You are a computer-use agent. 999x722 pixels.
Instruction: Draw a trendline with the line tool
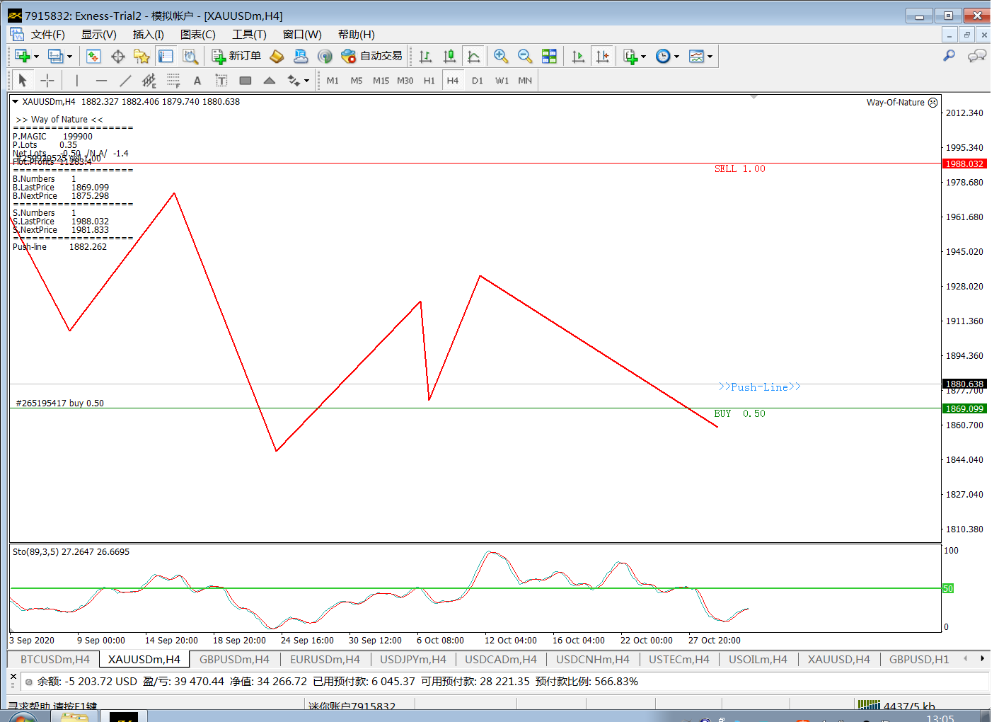point(125,81)
